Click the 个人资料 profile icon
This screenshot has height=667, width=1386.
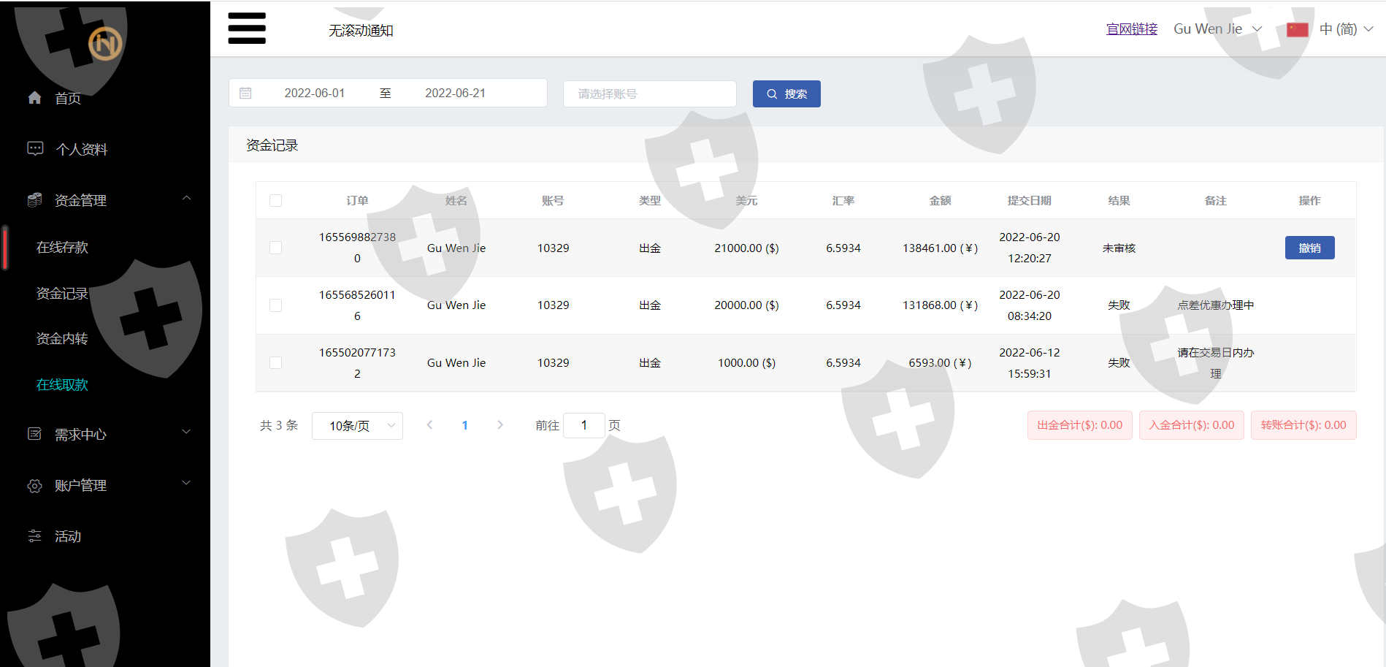35,149
